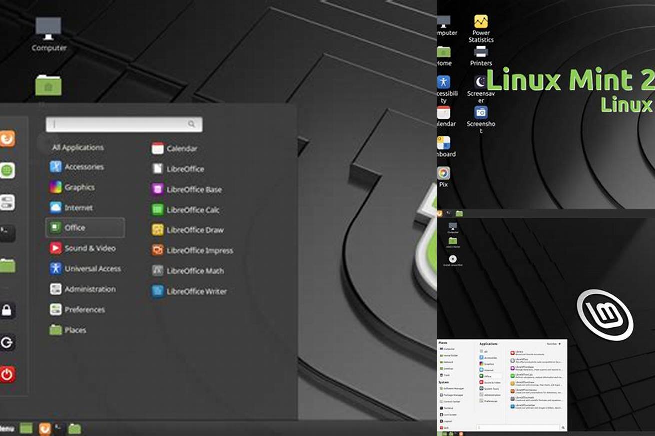Click the search field in the light menu
Viewport: 655px width, 436px height.
pyautogui.click(x=518, y=428)
